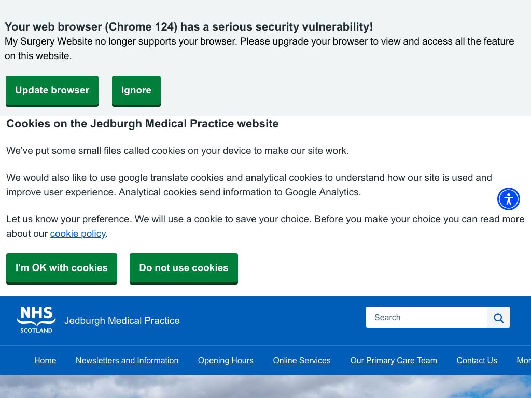
Task: Open the cookie policy link
Action: tap(78, 234)
